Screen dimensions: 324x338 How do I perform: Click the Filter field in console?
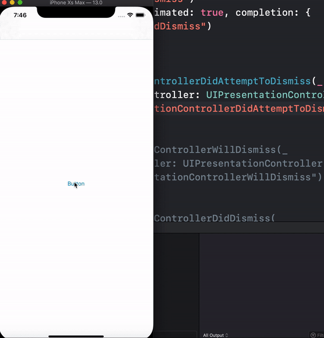point(316,335)
